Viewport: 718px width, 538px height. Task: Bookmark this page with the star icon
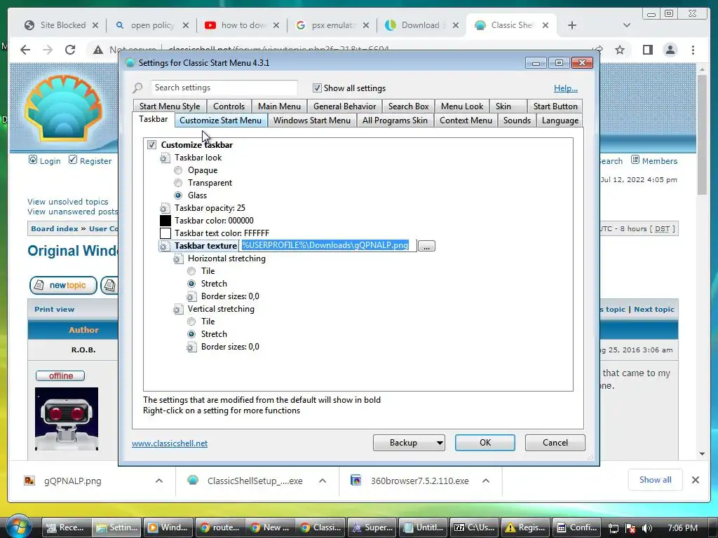point(620,50)
